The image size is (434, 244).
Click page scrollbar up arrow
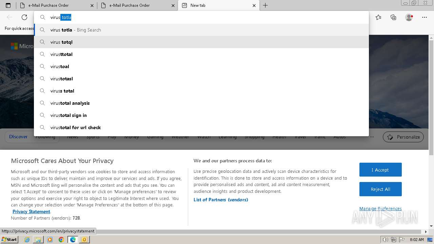click(x=431, y=37)
